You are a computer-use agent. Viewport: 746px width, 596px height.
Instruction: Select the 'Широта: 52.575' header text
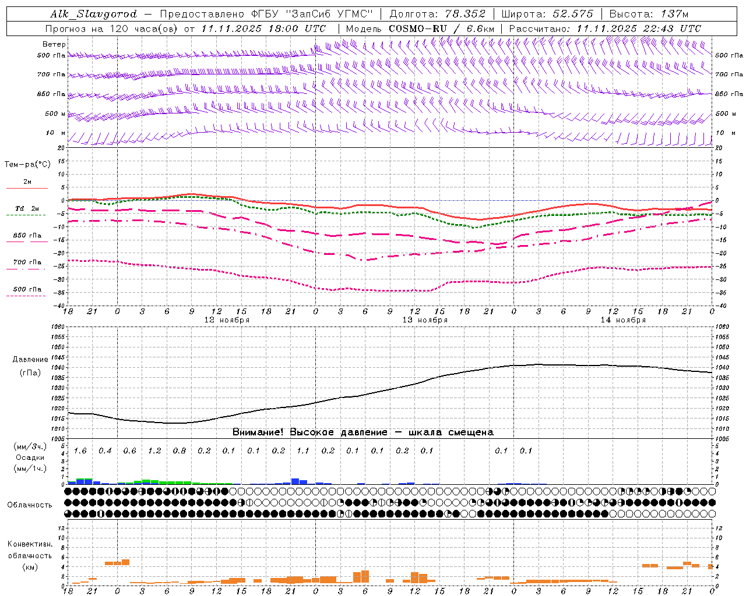pyautogui.click(x=547, y=14)
